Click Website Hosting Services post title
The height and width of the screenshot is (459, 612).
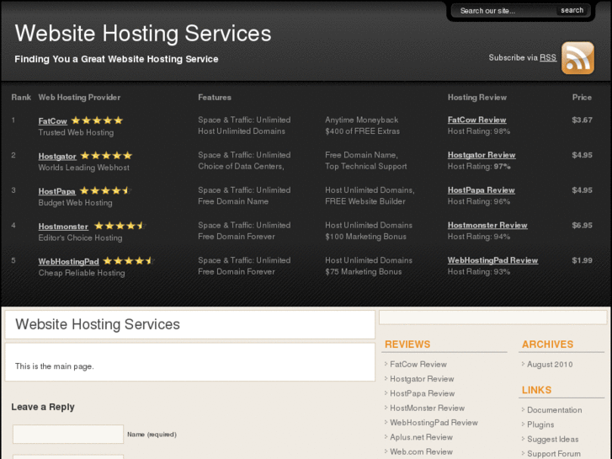click(x=98, y=324)
